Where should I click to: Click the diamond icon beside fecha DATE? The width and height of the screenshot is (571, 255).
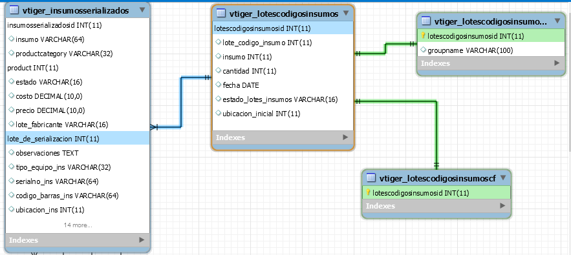point(218,85)
